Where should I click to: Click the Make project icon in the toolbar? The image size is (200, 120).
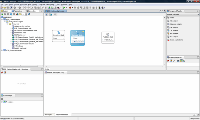(49, 8)
